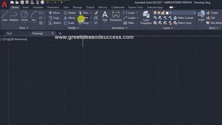
Task: Open the layer name dropdown
Action: point(195,13)
